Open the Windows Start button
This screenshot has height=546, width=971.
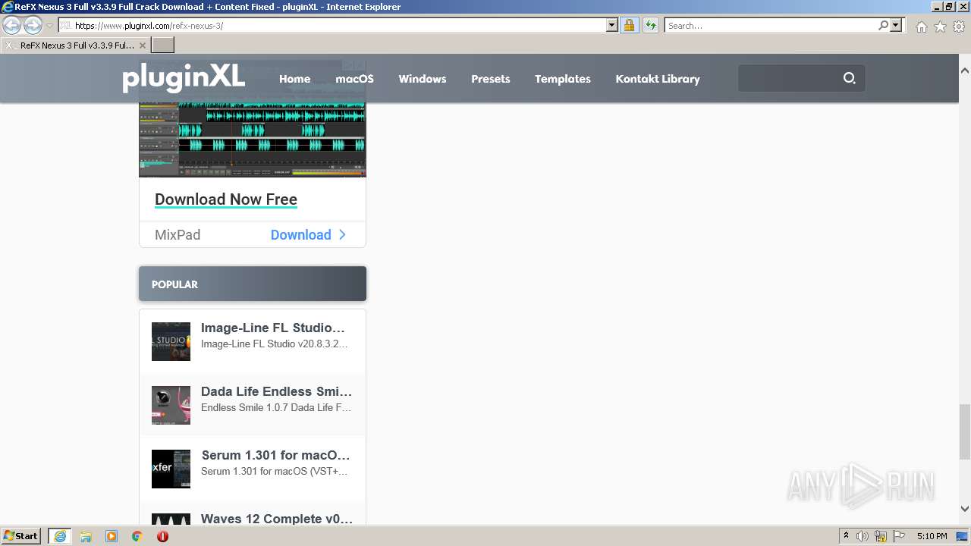point(21,536)
